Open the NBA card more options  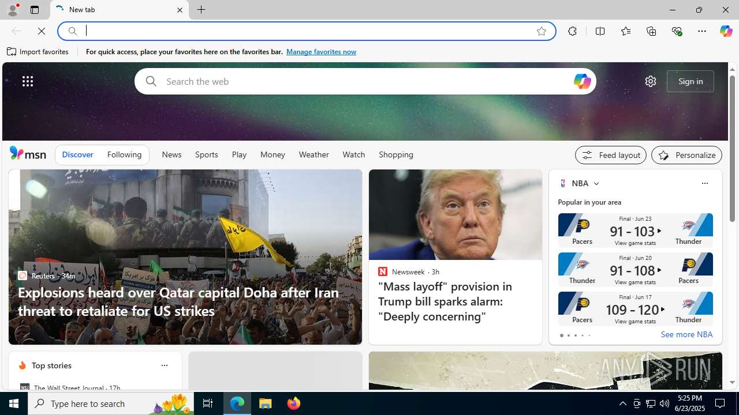tap(704, 183)
